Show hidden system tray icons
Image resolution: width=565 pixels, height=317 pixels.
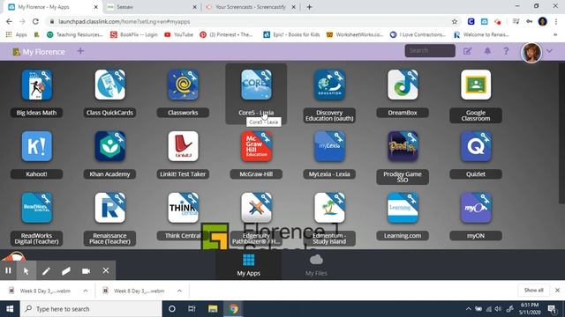(x=468, y=309)
